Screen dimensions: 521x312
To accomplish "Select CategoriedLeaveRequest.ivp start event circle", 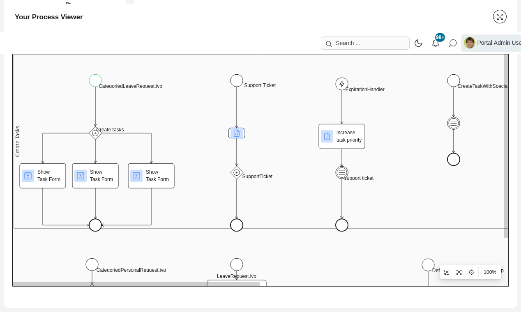I will click(95, 80).
